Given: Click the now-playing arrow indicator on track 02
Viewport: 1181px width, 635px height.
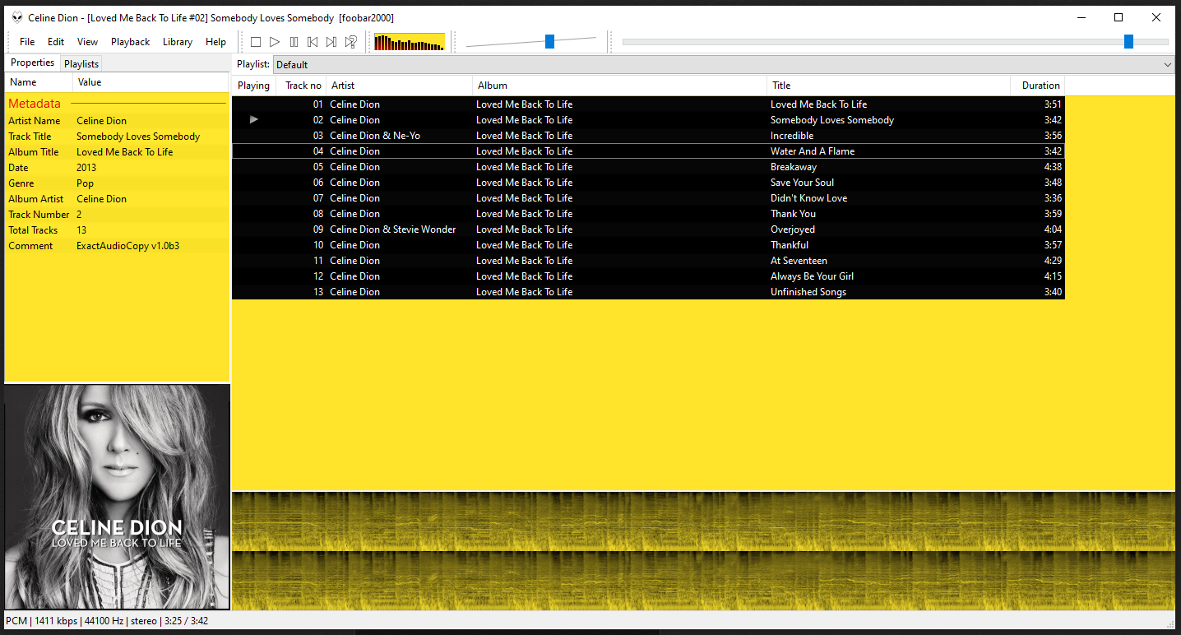Looking at the screenshot, I should (254, 120).
